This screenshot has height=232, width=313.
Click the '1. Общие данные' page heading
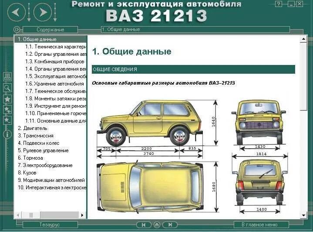132,51
